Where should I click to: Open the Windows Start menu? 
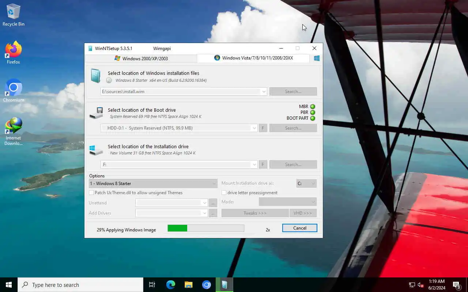click(x=9, y=285)
